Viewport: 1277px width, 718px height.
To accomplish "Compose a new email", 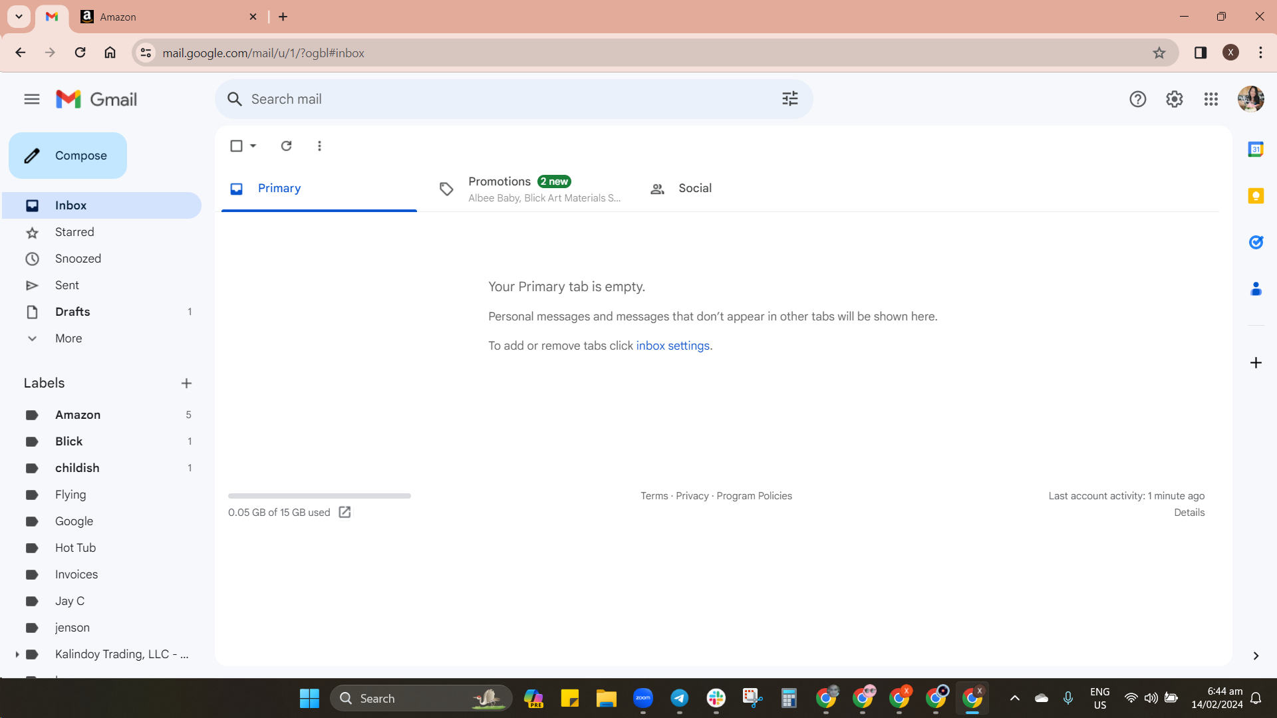I will click(68, 156).
